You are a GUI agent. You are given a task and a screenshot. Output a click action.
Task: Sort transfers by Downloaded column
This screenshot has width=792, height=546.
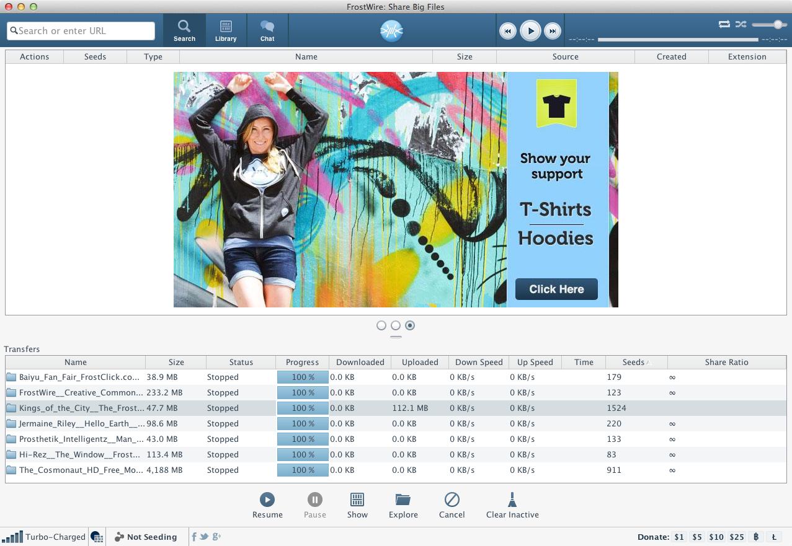coord(360,362)
